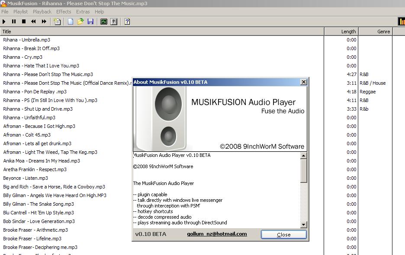Viewport: 405px width, 255px height.
Task: Select 'Rihanna - Please Don't Stop The Music.mp3' row
Action: 48,74
